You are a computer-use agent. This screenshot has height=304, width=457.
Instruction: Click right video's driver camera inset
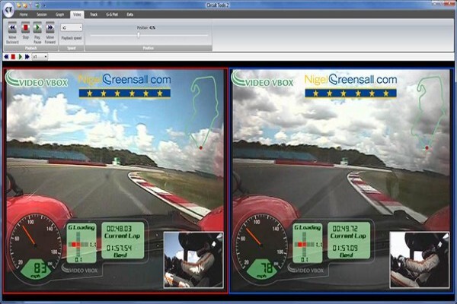click(420, 260)
